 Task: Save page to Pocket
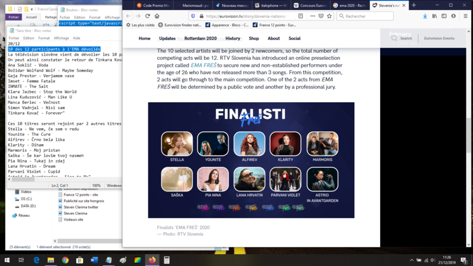[321, 16]
